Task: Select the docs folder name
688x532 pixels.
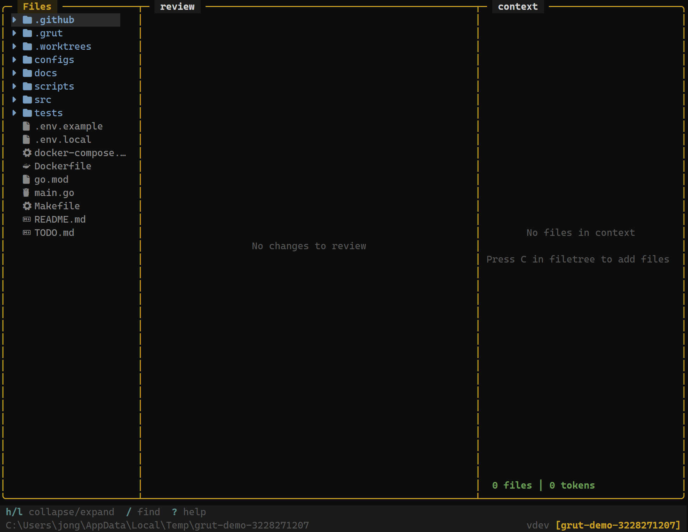Action: click(45, 73)
